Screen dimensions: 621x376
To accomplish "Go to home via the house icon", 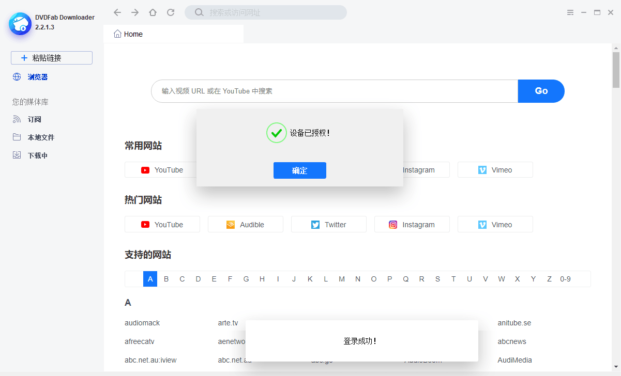I will tap(153, 12).
